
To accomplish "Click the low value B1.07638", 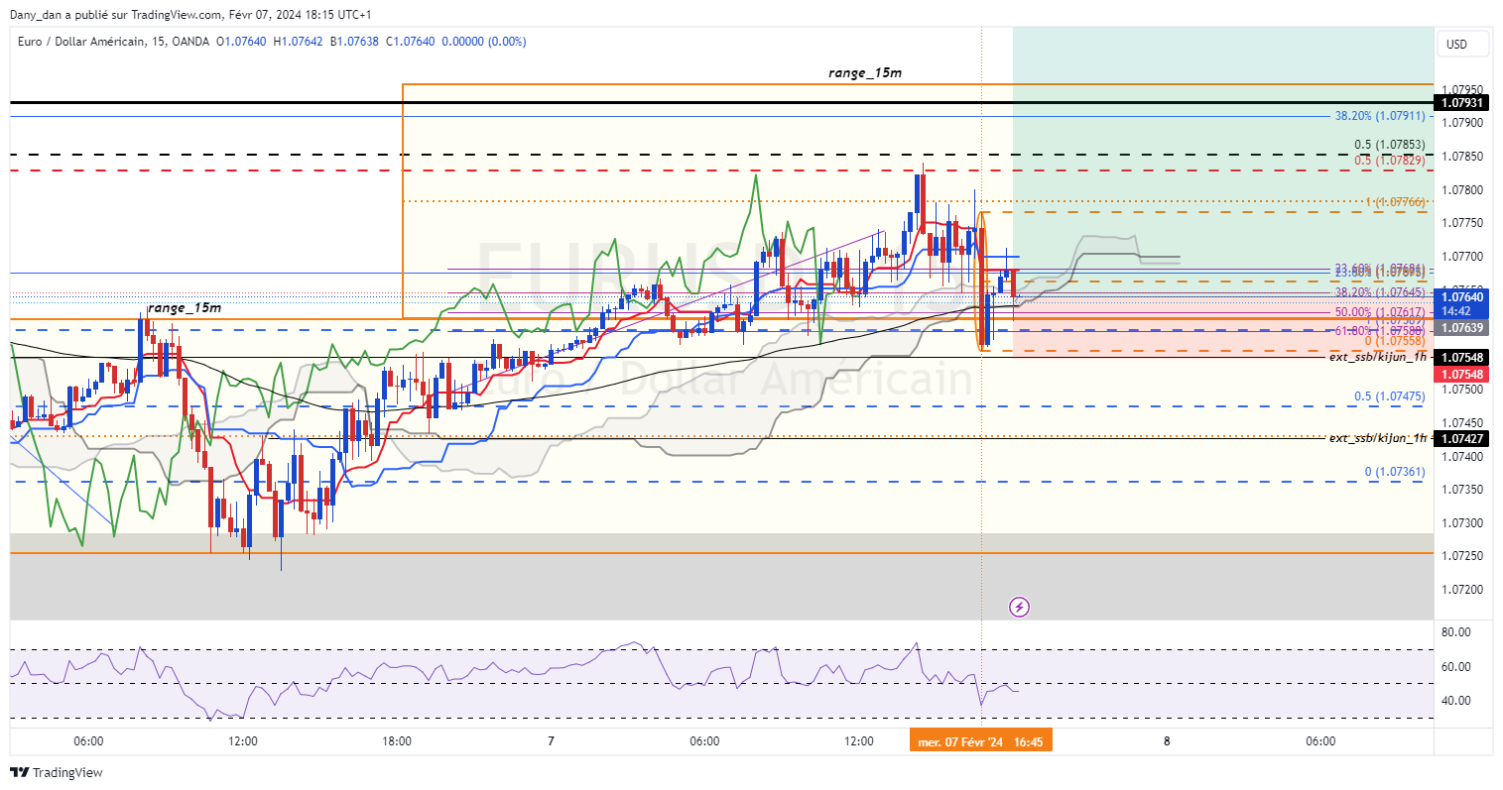I will (x=354, y=42).
